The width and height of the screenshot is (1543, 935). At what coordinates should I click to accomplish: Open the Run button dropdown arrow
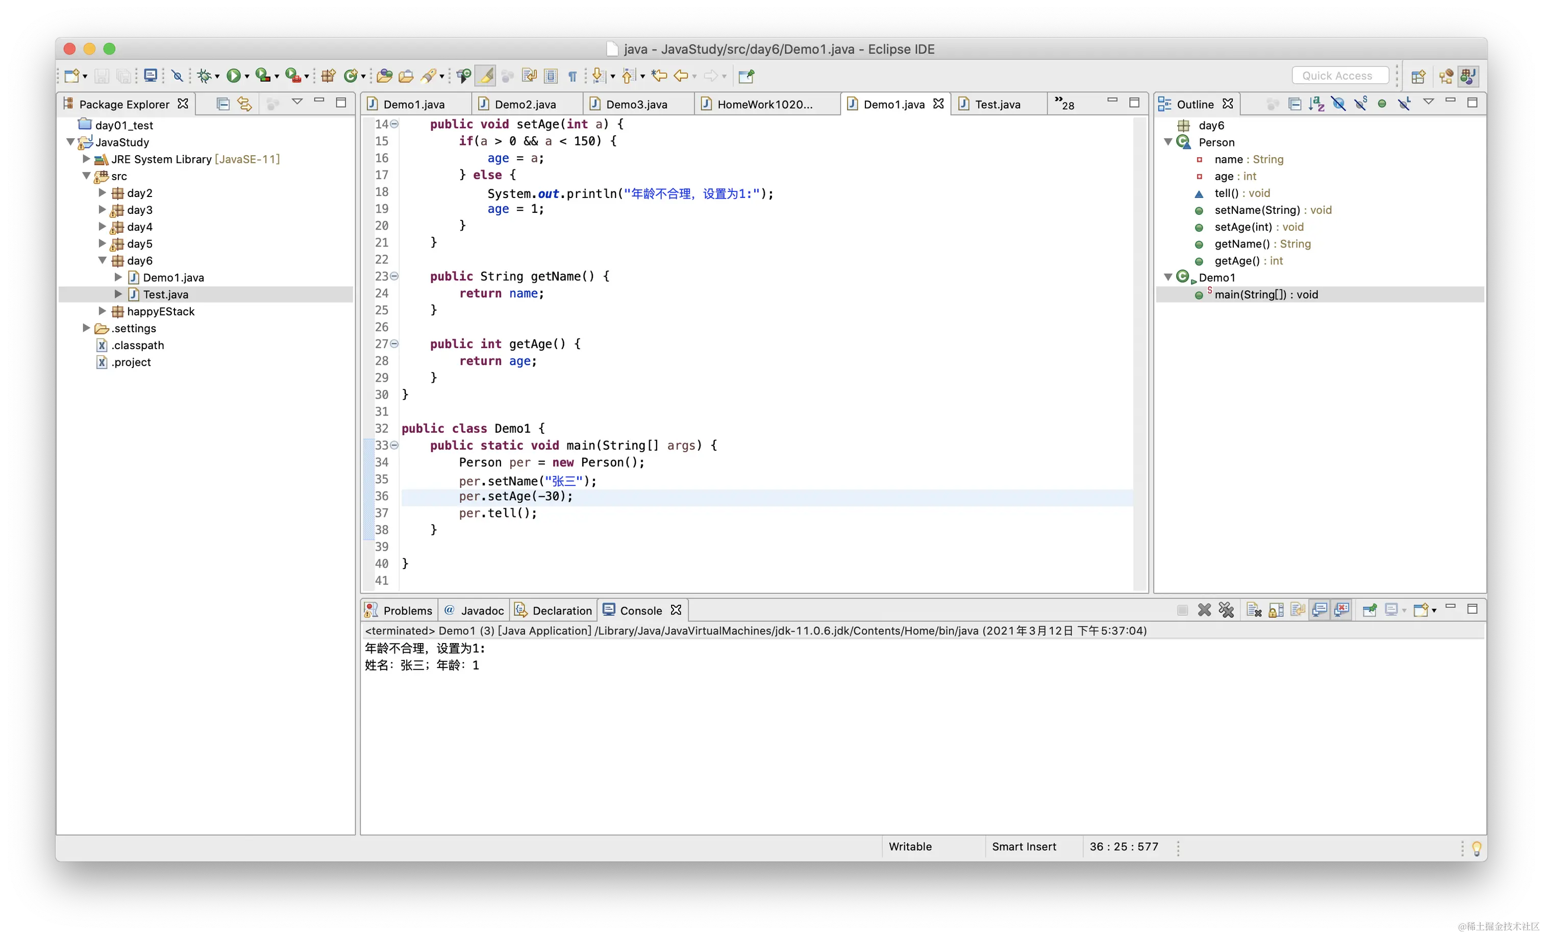(x=247, y=77)
